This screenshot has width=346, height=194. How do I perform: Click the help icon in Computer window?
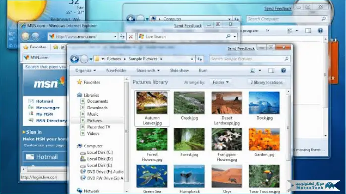(x=320, y=30)
